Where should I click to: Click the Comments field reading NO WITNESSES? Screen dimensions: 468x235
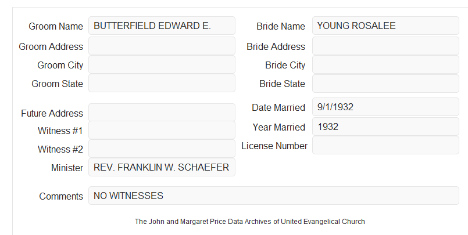pos(274,196)
